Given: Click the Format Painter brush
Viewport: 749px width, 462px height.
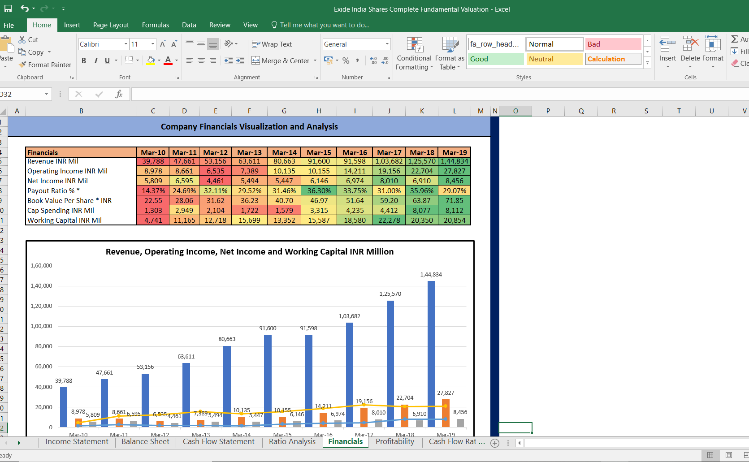Looking at the screenshot, I should [x=22, y=65].
